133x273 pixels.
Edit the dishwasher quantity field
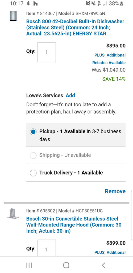click(x=47, y=52)
